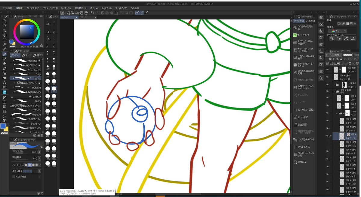The width and height of the screenshot is (361, 197).
Task: Select the Text tool
Action: [x=5, y=82]
